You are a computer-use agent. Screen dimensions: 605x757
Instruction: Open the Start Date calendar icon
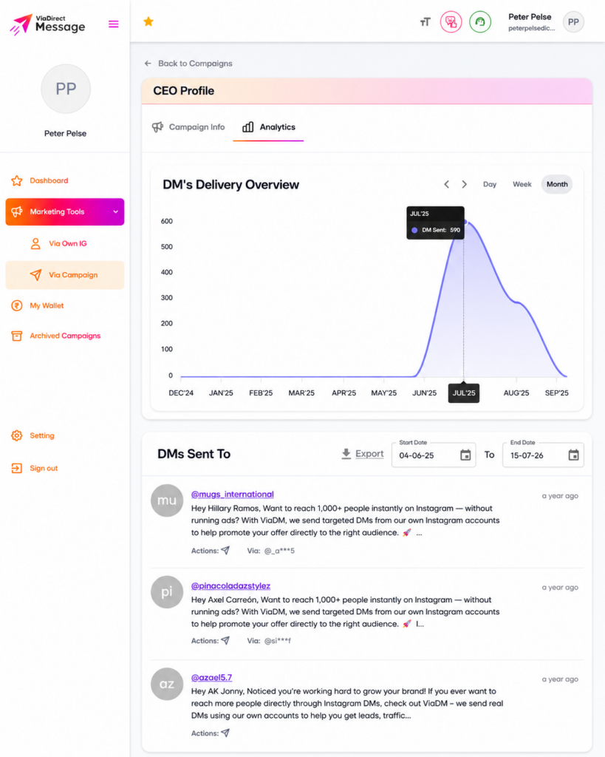tap(465, 455)
